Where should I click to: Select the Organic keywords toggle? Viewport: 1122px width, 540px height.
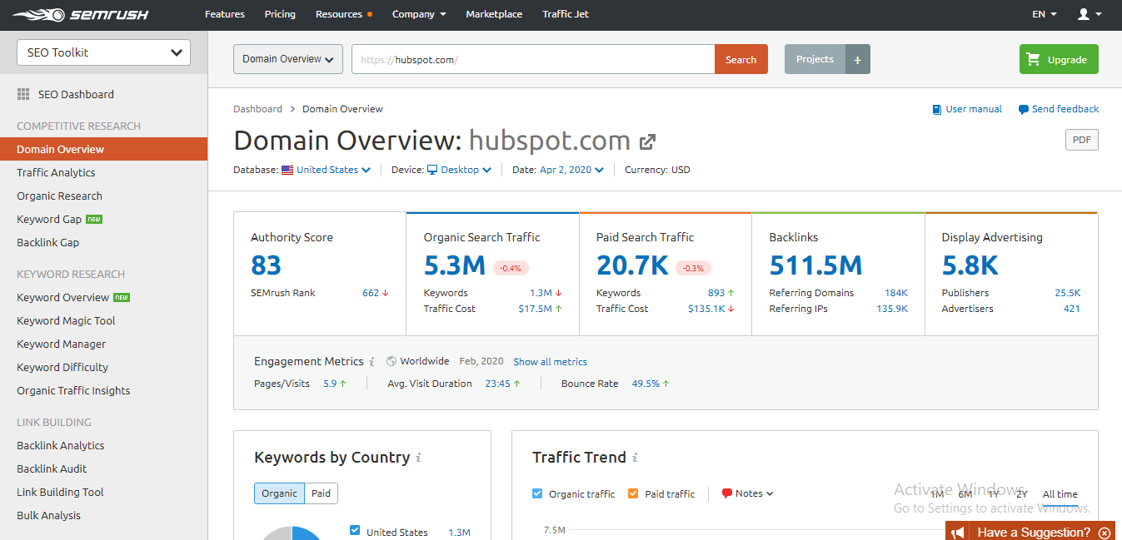click(279, 493)
